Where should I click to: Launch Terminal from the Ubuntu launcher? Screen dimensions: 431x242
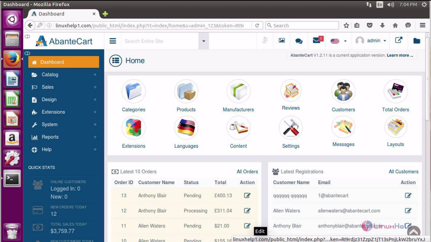click(x=13, y=179)
